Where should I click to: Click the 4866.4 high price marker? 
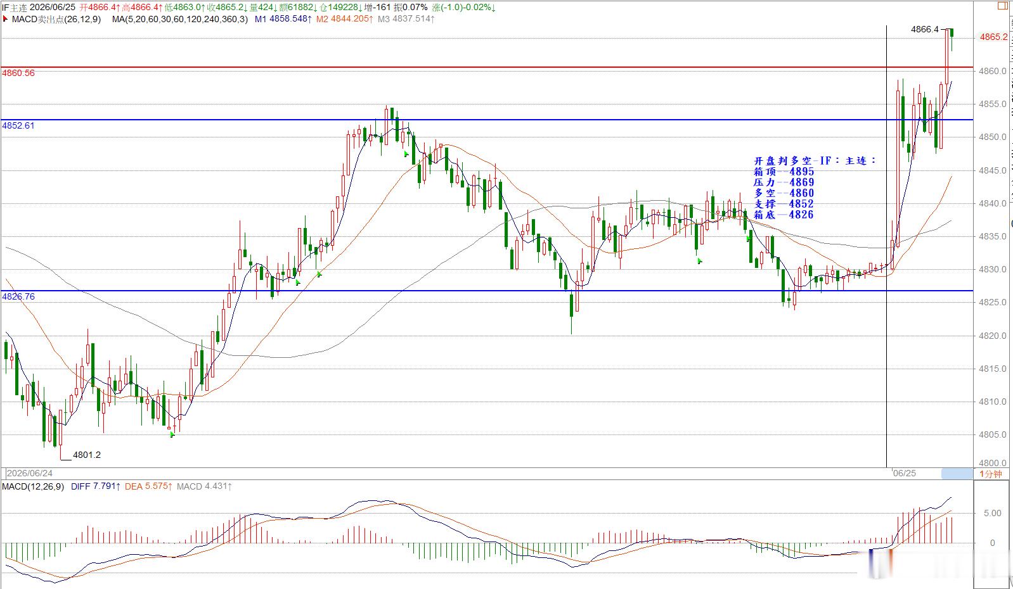click(924, 29)
